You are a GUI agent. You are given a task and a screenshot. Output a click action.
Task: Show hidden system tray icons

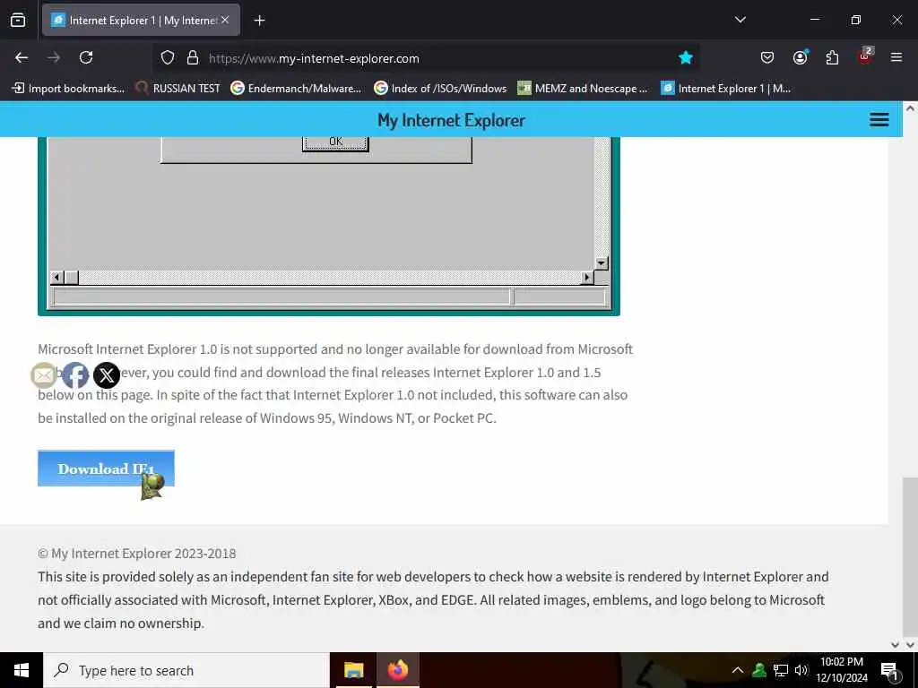pyautogui.click(x=738, y=670)
